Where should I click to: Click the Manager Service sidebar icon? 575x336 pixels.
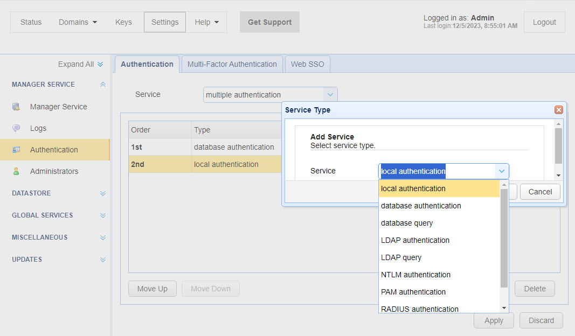point(16,107)
